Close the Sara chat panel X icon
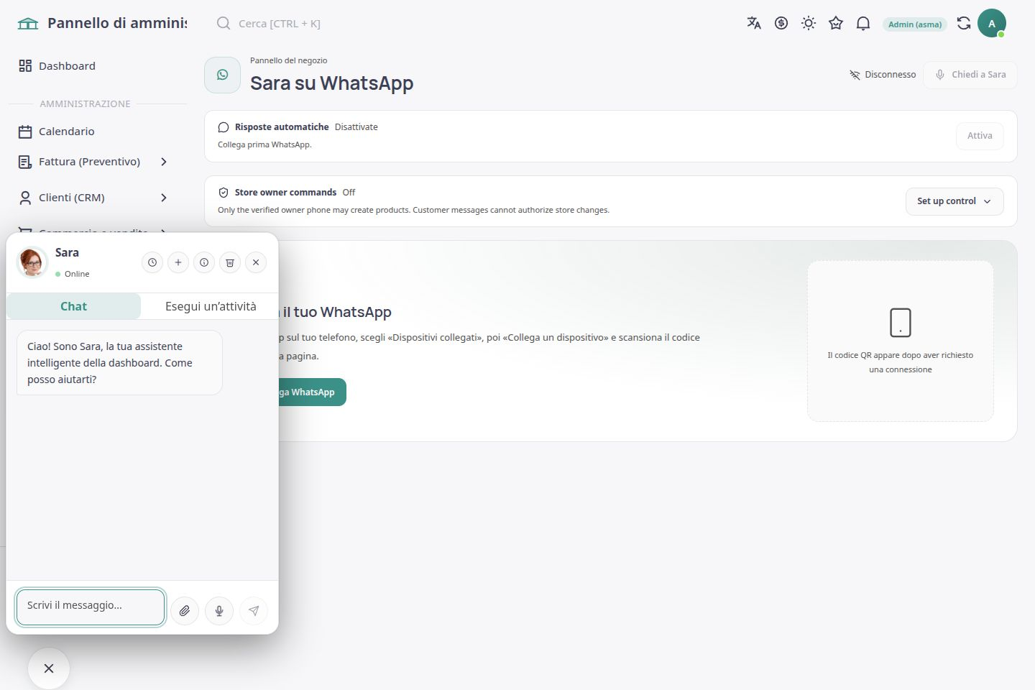 (256, 262)
